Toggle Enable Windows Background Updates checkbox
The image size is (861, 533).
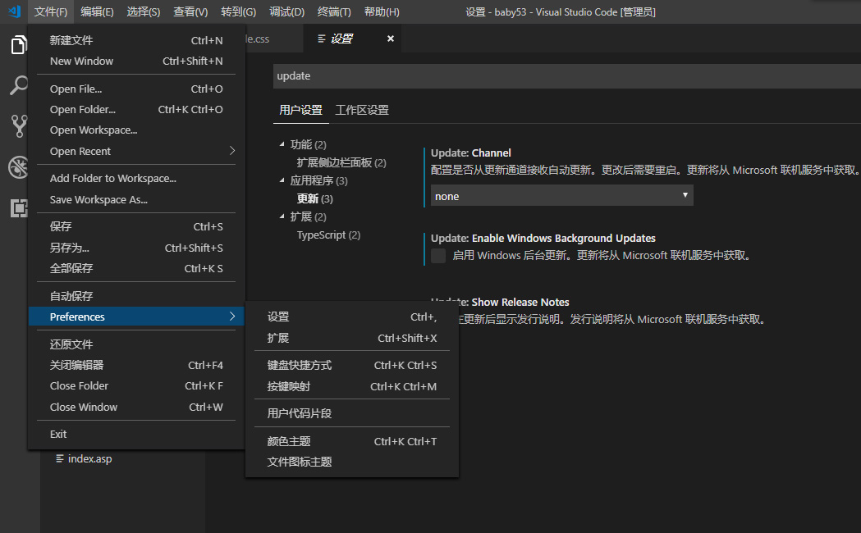(x=438, y=256)
